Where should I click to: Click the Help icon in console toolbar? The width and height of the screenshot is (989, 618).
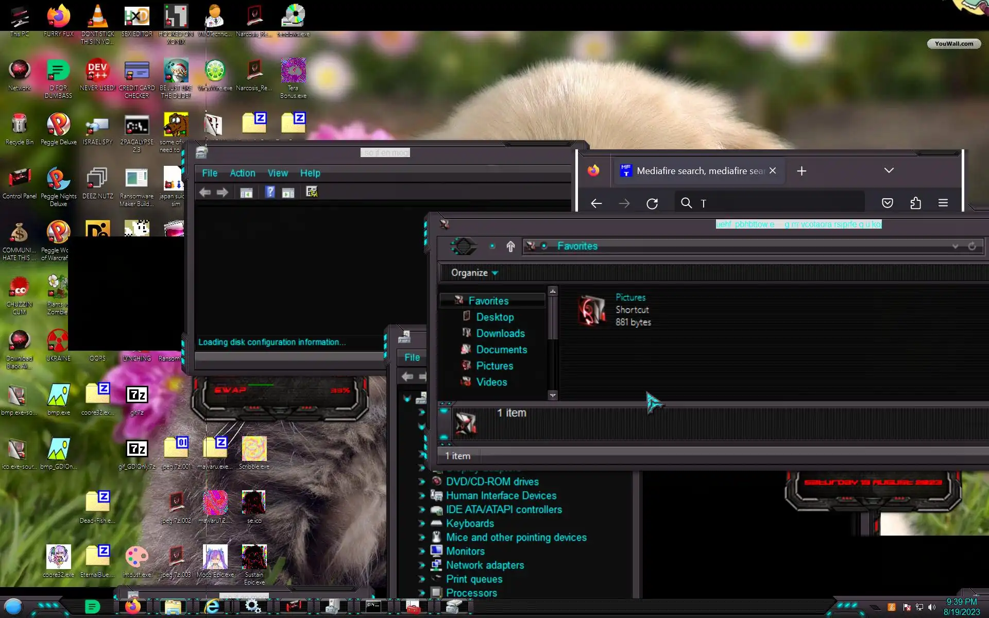pyautogui.click(x=270, y=192)
